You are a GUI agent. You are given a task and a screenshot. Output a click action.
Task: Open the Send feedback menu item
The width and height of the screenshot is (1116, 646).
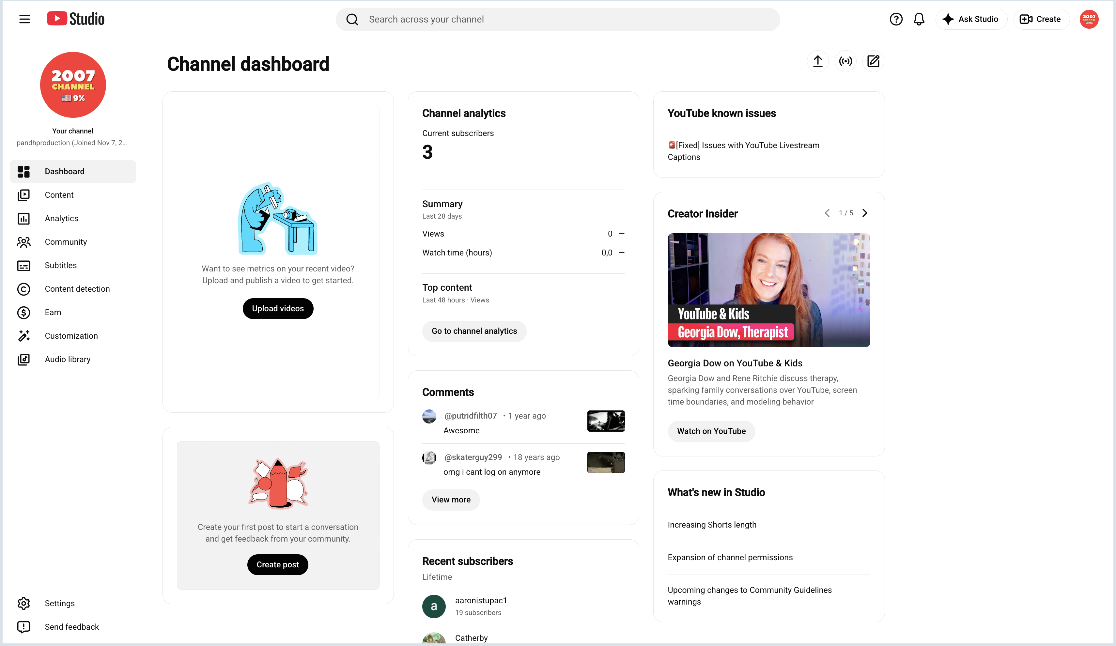click(73, 626)
